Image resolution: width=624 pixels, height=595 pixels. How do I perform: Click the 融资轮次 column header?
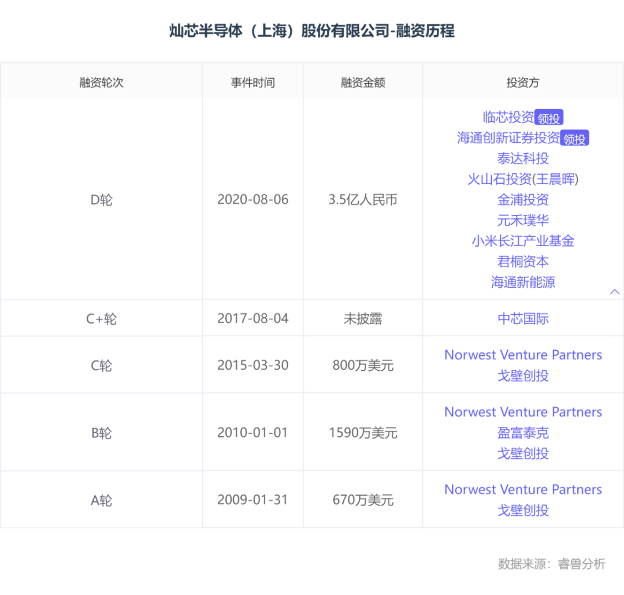pos(101,82)
